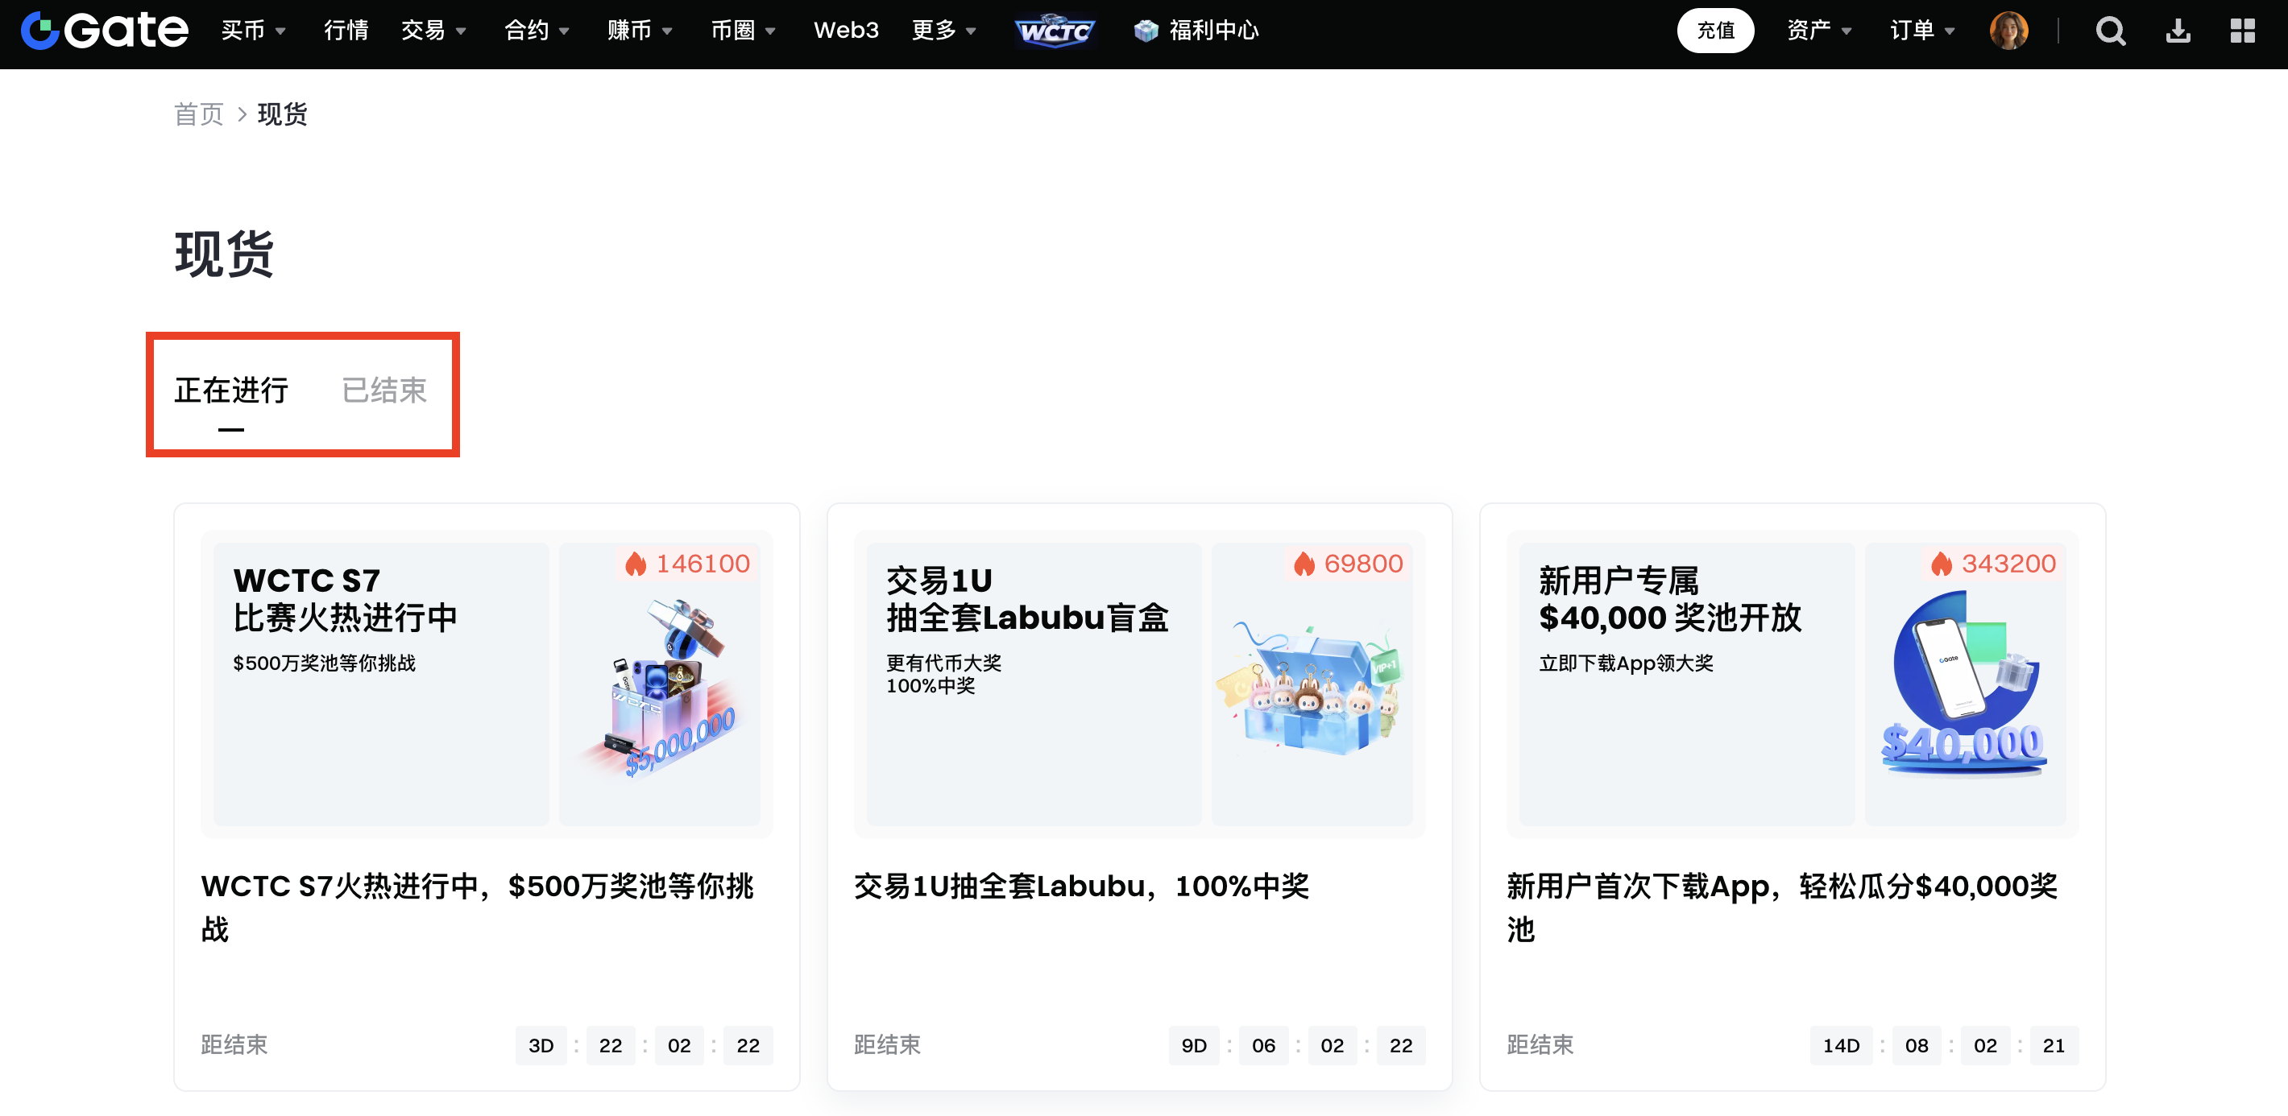Click the Gate logo icon
This screenshot has width=2288, height=1116.
click(41, 30)
